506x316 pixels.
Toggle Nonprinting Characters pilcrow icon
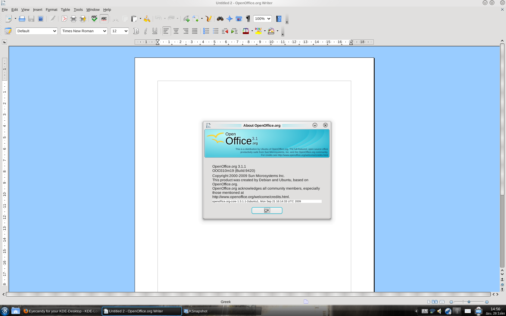pyautogui.click(x=248, y=19)
